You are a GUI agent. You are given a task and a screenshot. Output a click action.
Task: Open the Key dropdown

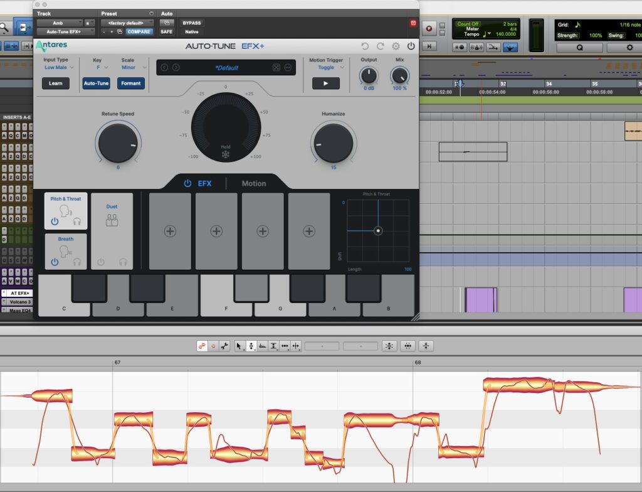(x=102, y=67)
